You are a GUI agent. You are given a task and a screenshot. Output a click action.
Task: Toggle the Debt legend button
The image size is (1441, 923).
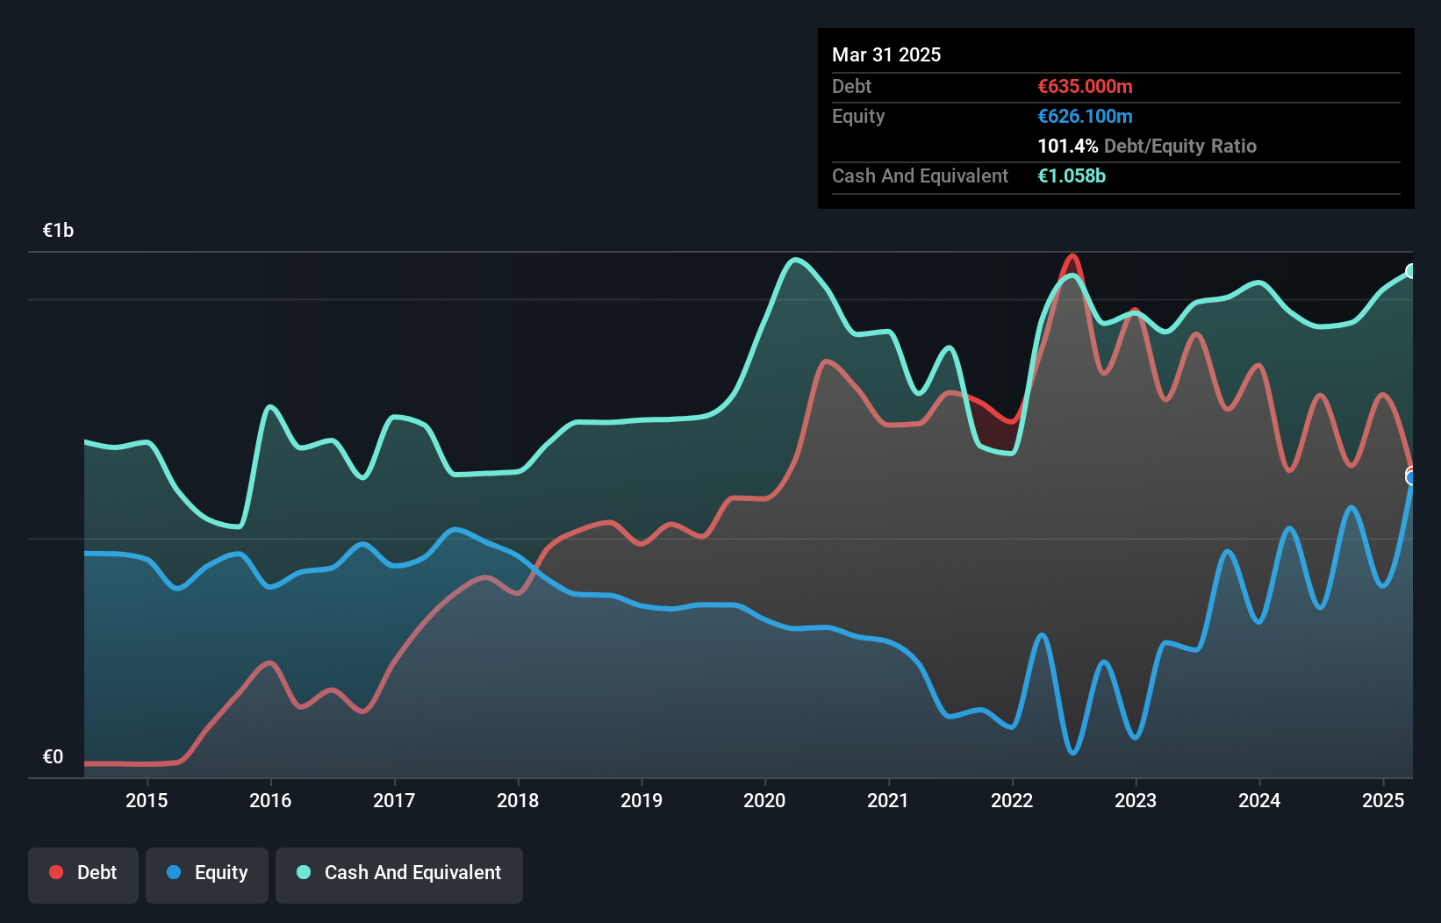click(x=83, y=874)
